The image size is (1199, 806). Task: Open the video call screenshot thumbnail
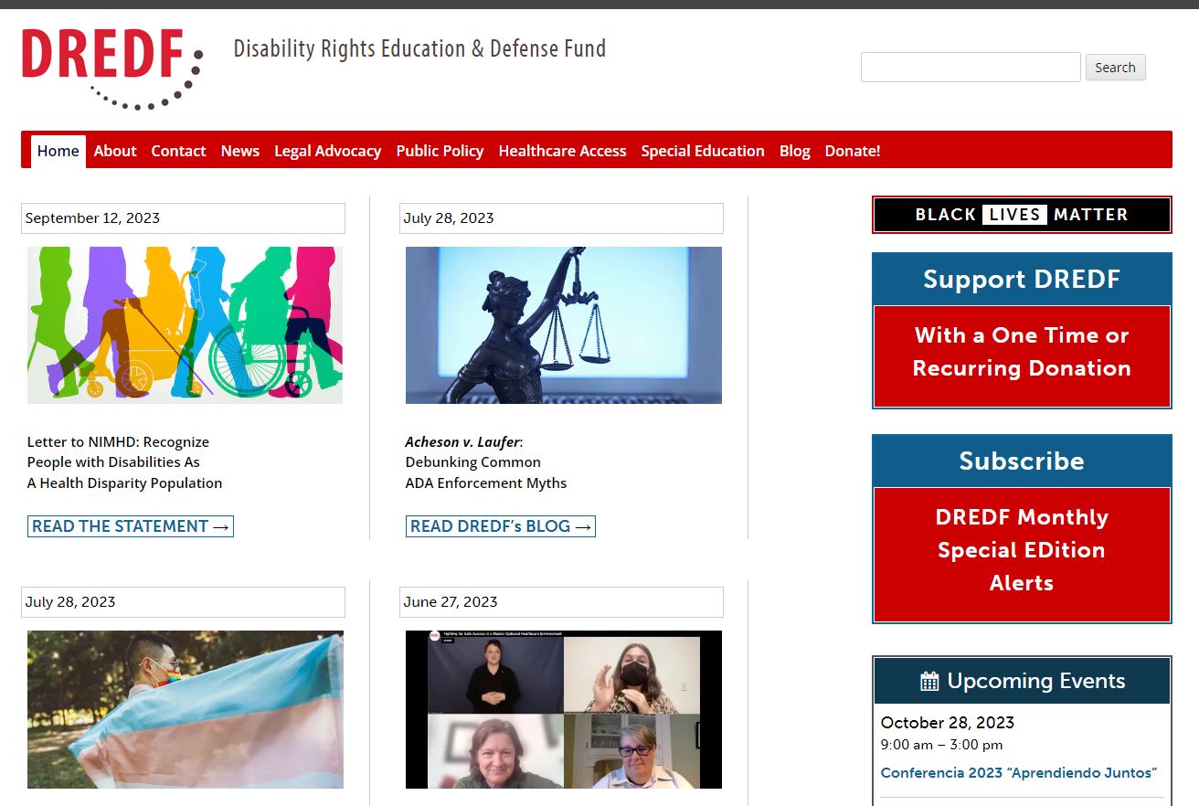pos(564,709)
